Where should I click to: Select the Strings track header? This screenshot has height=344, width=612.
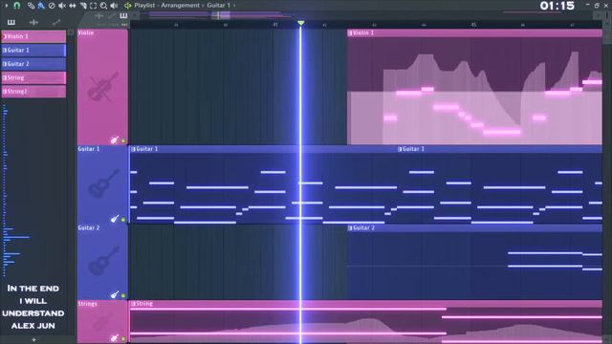[x=102, y=322]
